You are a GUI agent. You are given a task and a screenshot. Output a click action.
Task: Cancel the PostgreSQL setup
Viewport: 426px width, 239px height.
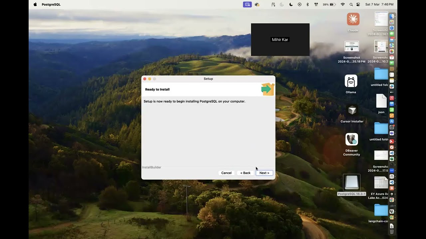click(226, 173)
